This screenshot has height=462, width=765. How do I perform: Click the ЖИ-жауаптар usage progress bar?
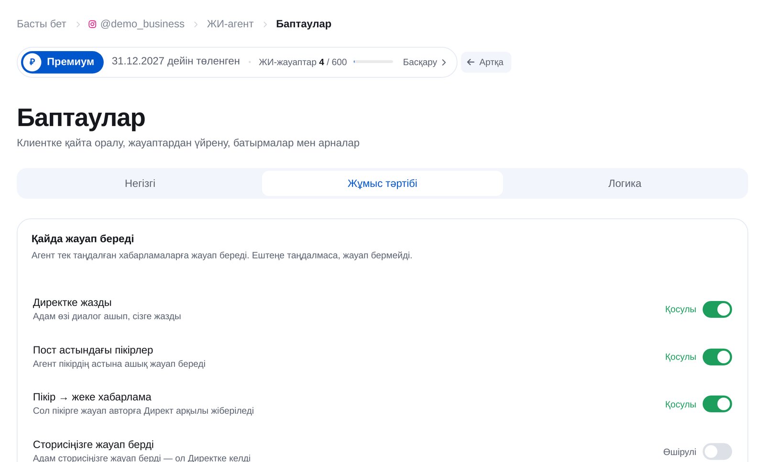coord(373,62)
